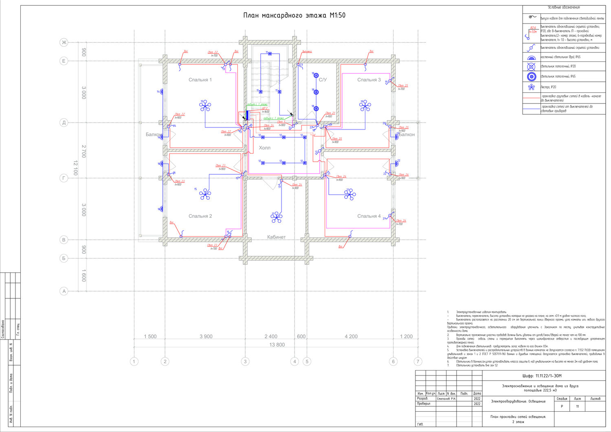Click the chandelier symbol in Спальня 1
This screenshot has height=432, width=611.
[205, 106]
